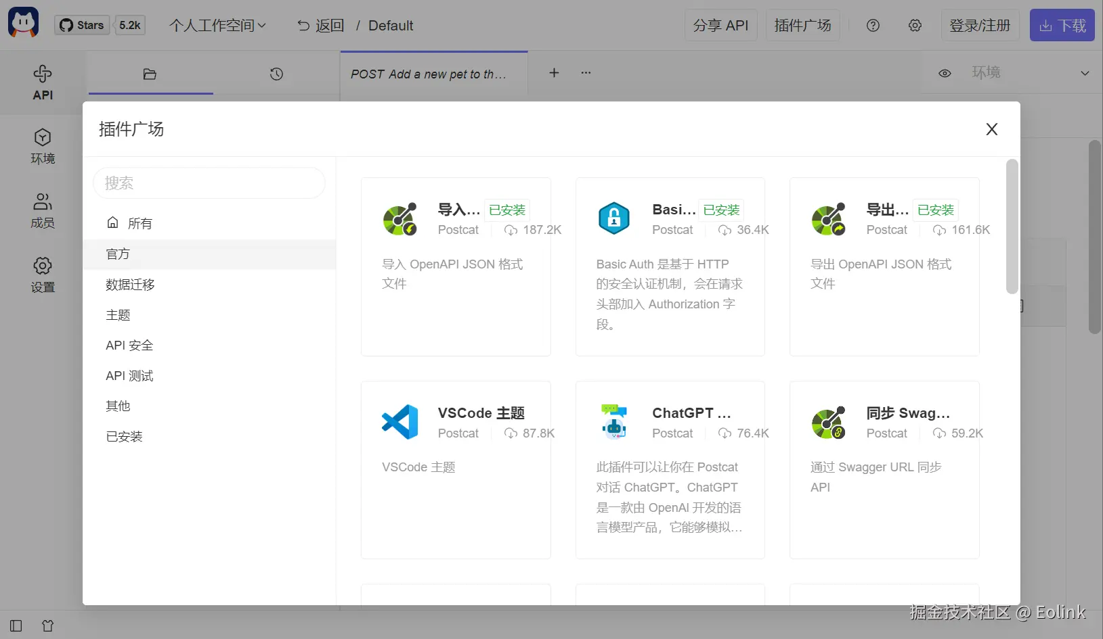Click 已安装 badge on 导入 plugin
This screenshot has width=1103, height=639.
[507, 210]
